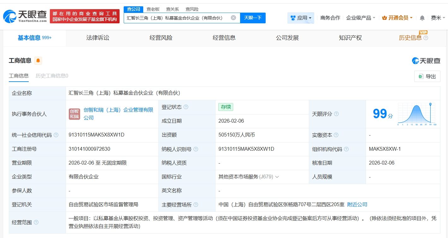Open the 应用 dropdown menu

[x=301, y=18]
